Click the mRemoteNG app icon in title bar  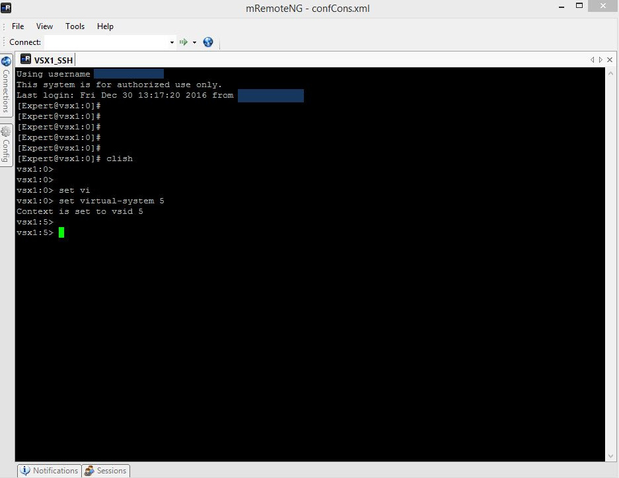[6, 7]
